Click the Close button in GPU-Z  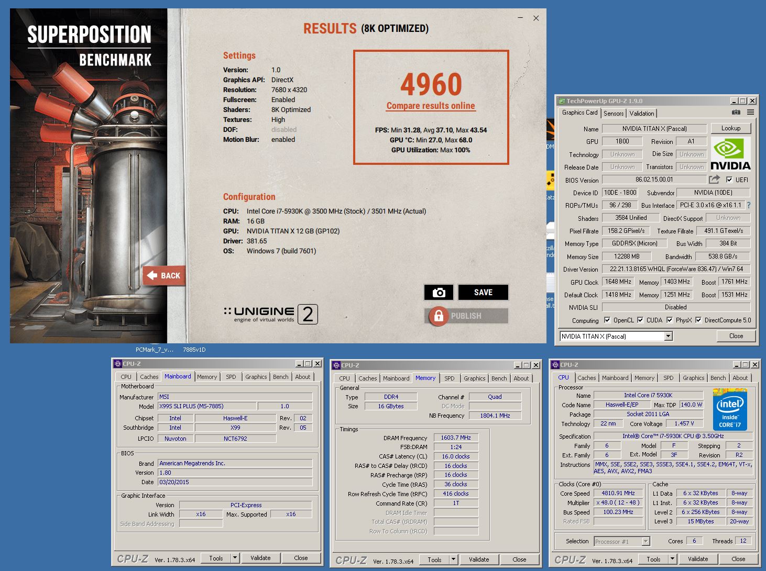(736, 336)
